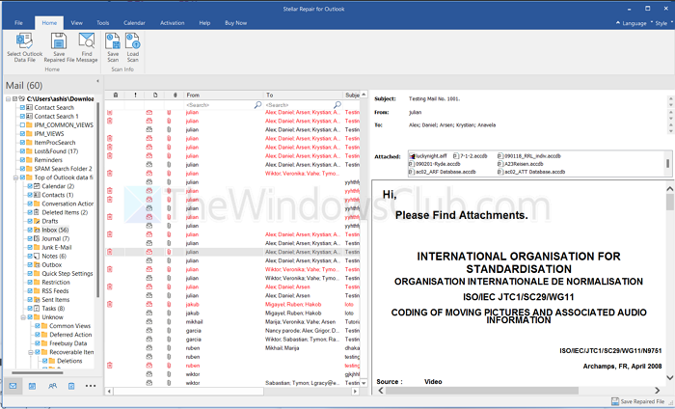
Task: Open 7-1-2.accdb attachment
Action: [471, 156]
